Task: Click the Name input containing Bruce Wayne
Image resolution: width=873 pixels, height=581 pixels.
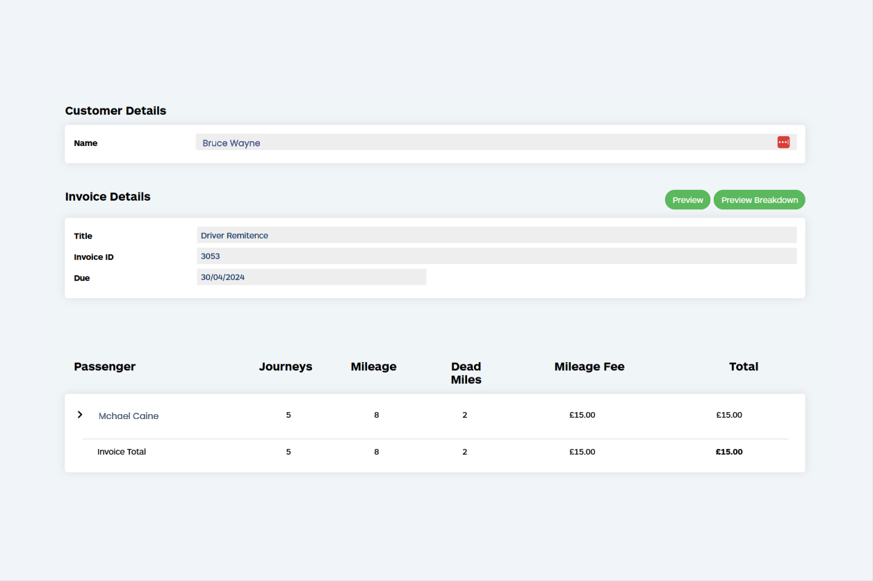Action: click(417, 142)
